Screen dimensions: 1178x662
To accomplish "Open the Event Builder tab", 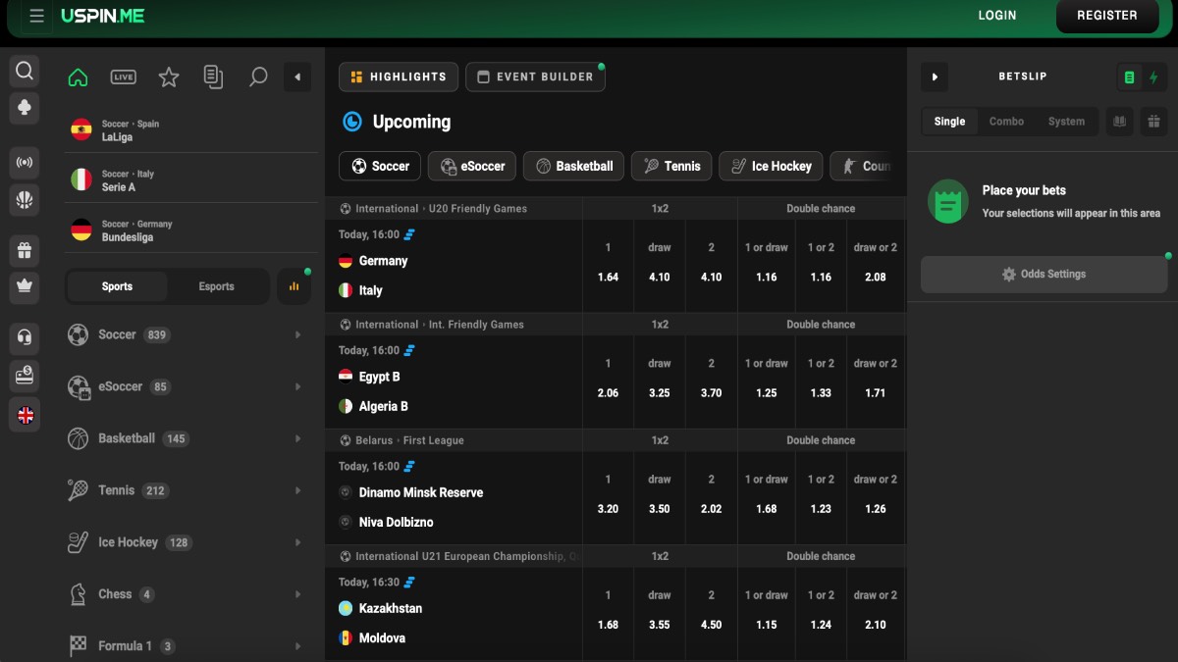I will point(535,76).
